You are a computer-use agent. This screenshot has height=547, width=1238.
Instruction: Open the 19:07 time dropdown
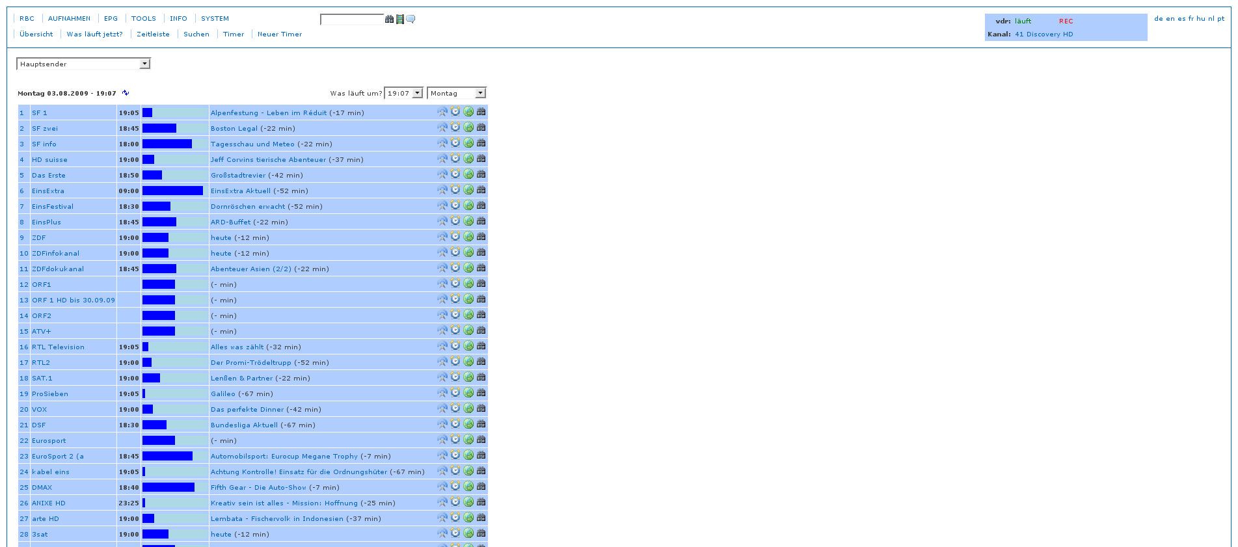click(x=403, y=93)
